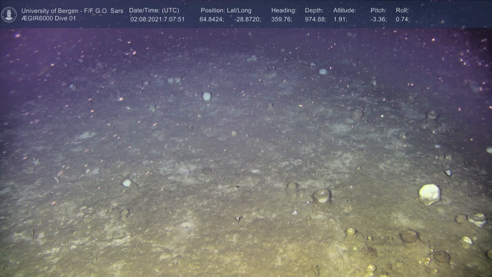Click the Roll label
Image resolution: width=492 pixels, height=277 pixels.
point(402,11)
